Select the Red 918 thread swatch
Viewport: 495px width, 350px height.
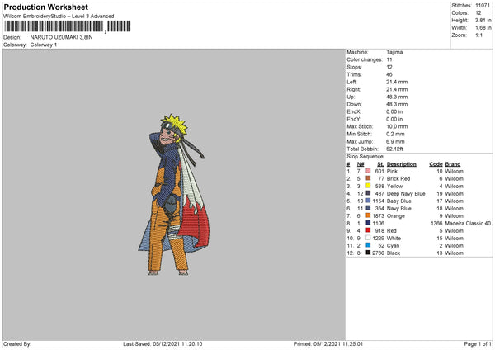pyautogui.click(x=368, y=230)
